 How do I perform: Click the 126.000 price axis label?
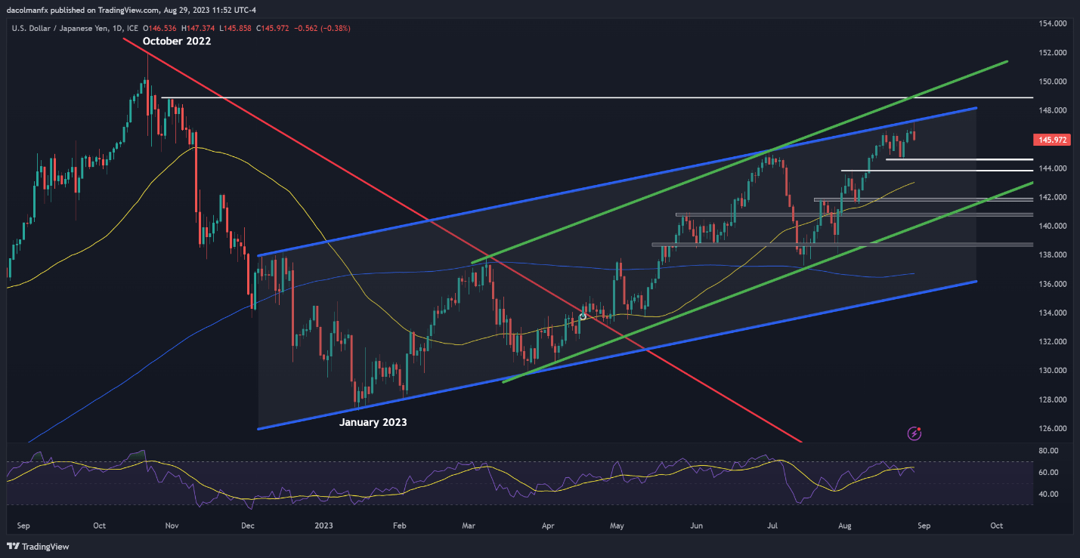point(1052,428)
